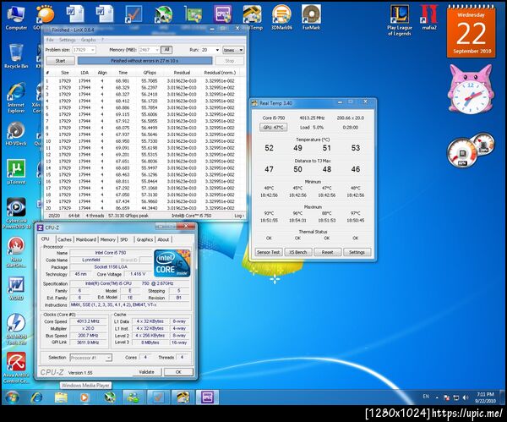Open Avira AntiVir Control Center shortcut
507x422 pixels.
point(16,368)
